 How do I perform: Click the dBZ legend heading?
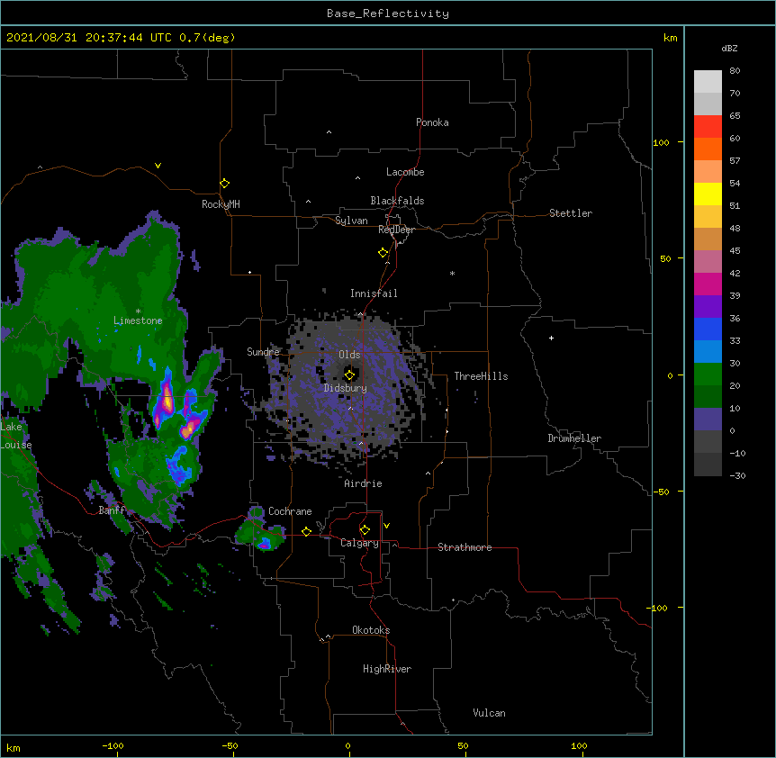[x=729, y=48]
